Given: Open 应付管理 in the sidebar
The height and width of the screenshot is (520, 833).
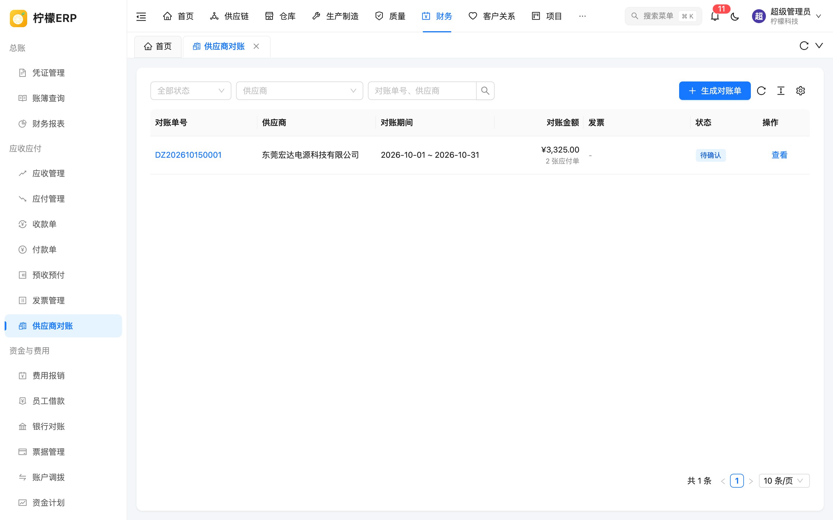Looking at the screenshot, I should [x=63, y=199].
